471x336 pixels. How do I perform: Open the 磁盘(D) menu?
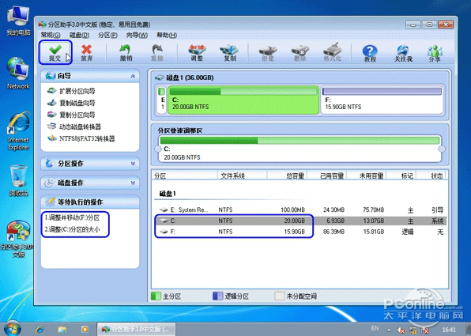click(x=79, y=35)
